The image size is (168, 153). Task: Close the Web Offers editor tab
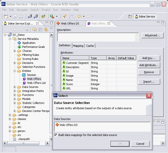click(109, 23)
